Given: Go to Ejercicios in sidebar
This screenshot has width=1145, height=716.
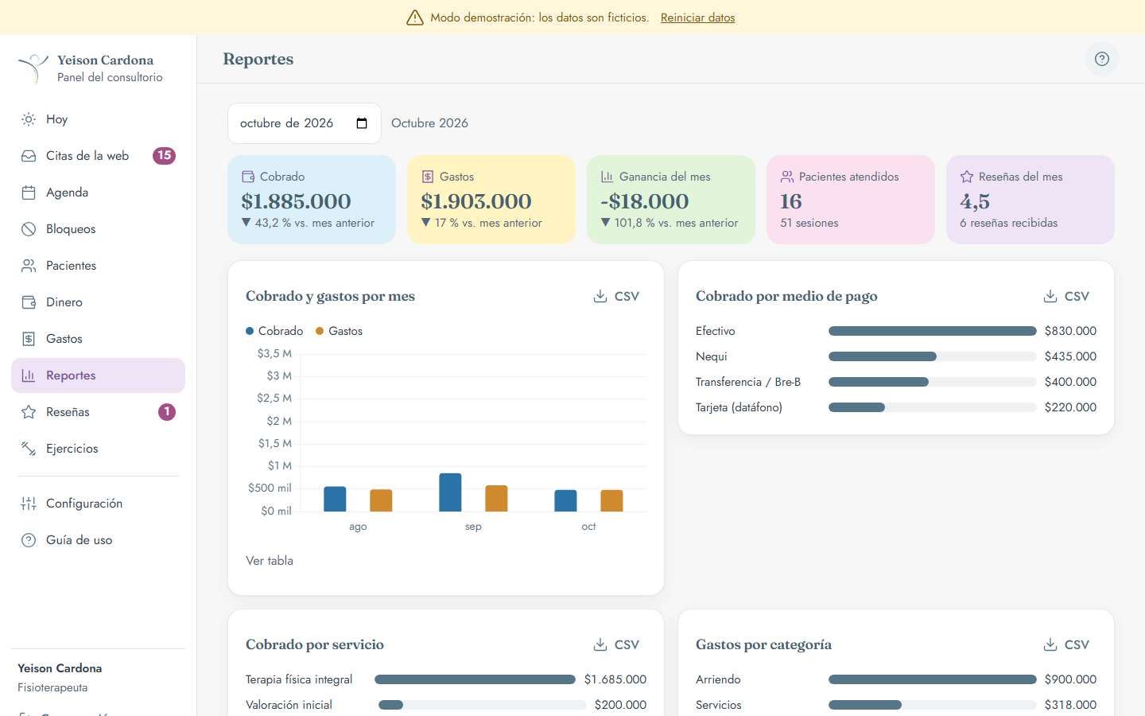Looking at the screenshot, I should coord(98,449).
